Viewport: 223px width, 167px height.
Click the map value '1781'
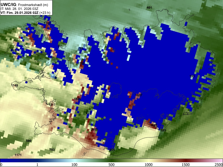point(47,23)
